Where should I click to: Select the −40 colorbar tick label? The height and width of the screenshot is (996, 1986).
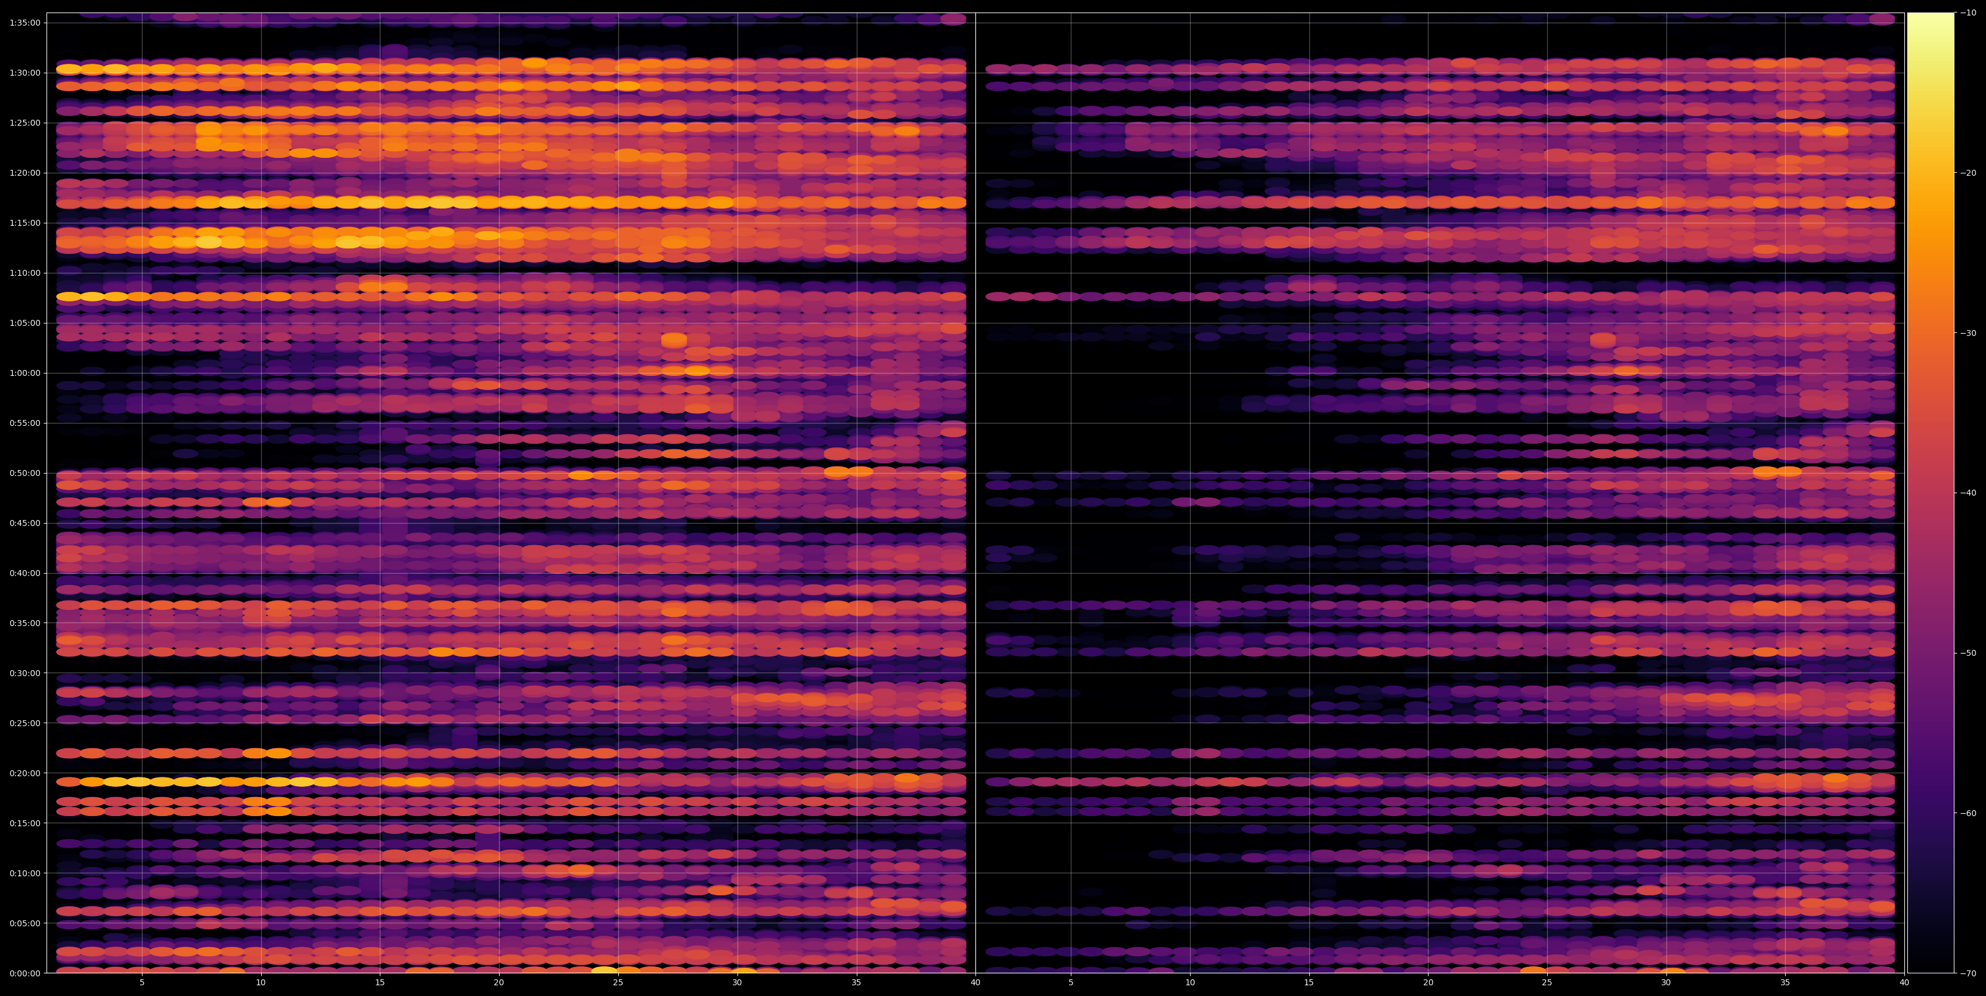coord(1968,493)
